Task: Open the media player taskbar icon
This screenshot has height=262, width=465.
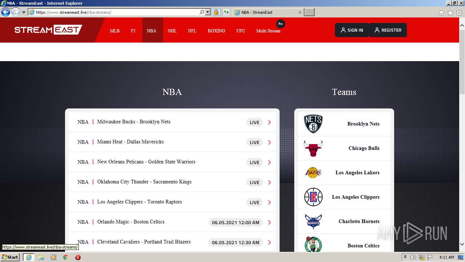Action: [x=53, y=257]
